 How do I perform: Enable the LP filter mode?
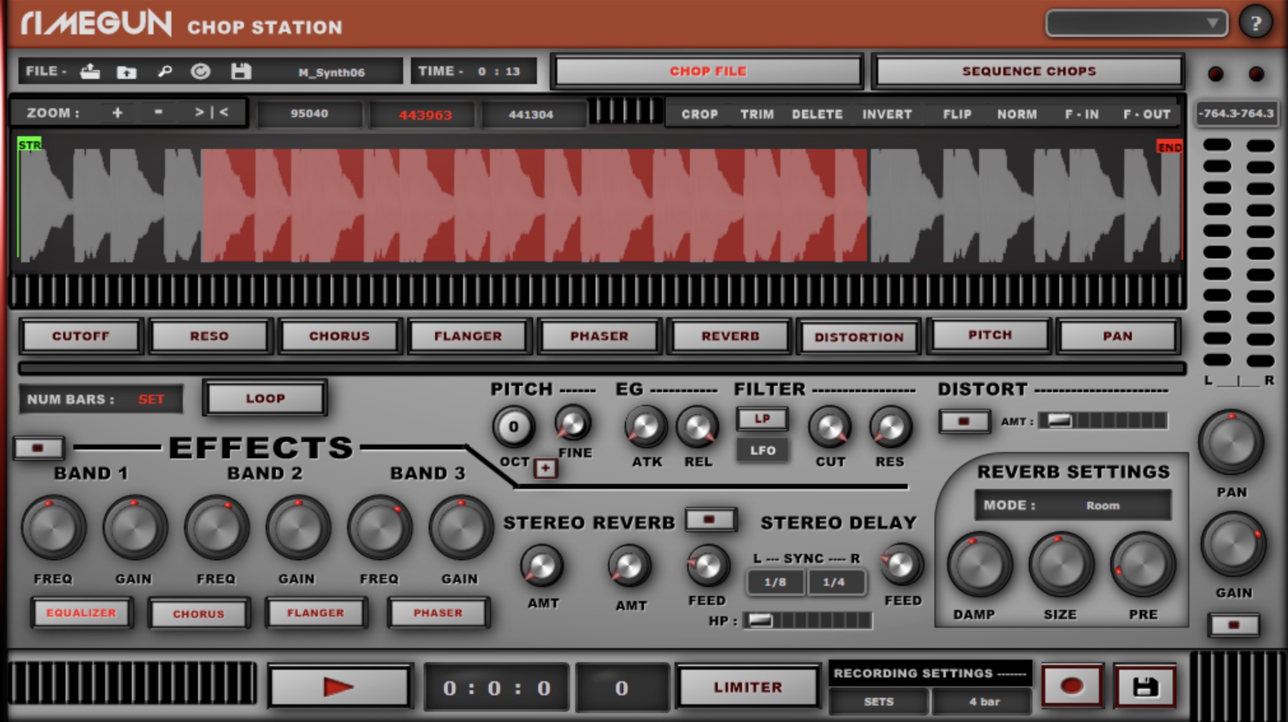pos(762,419)
